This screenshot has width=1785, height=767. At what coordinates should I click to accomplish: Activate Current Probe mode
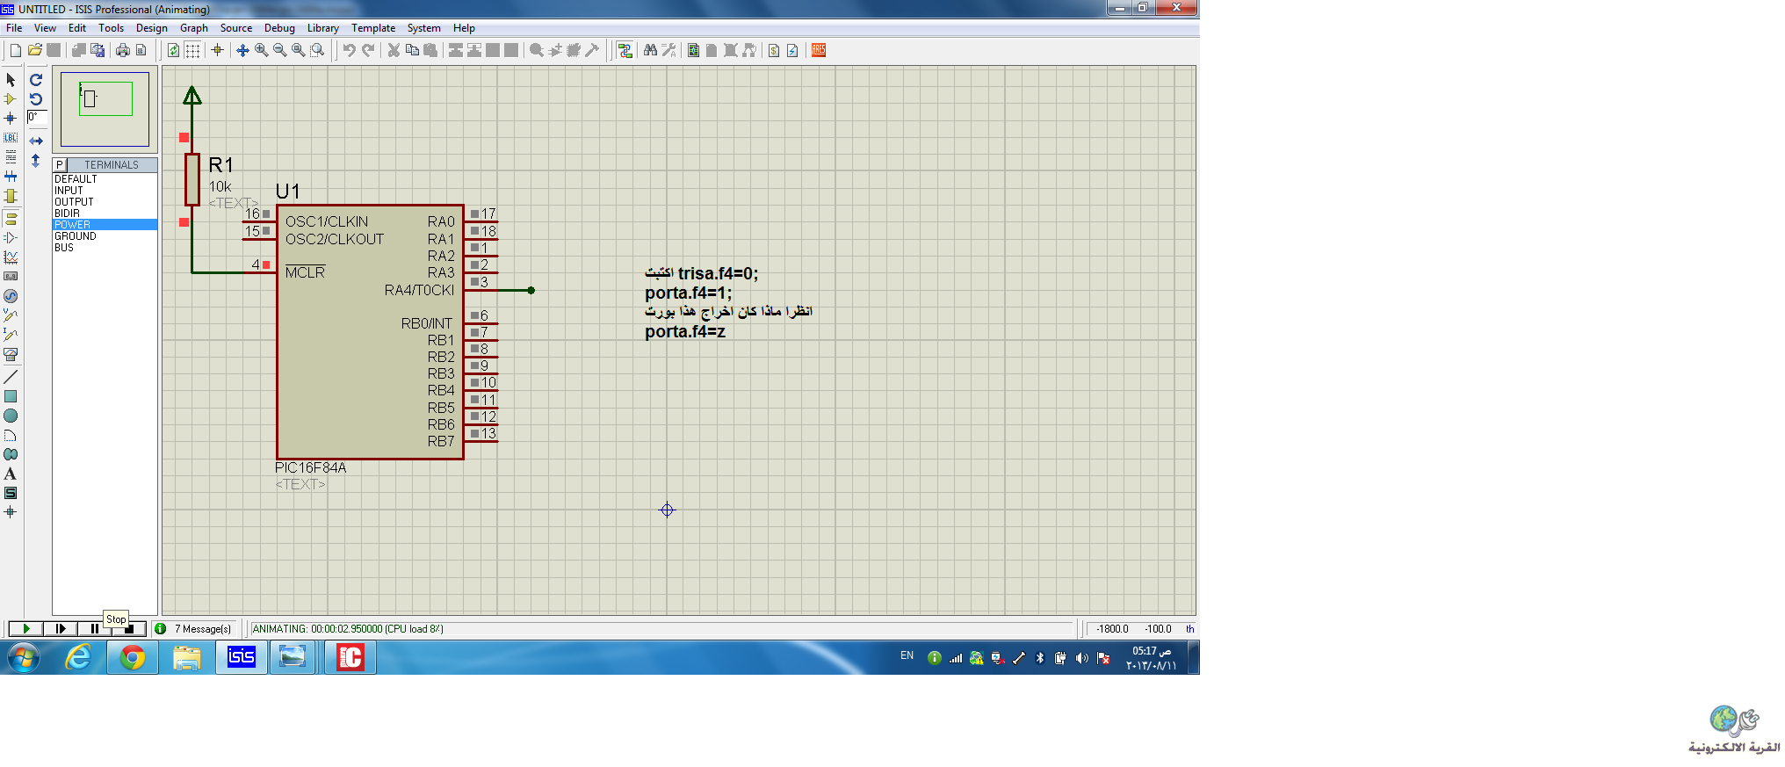(x=11, y=335)
